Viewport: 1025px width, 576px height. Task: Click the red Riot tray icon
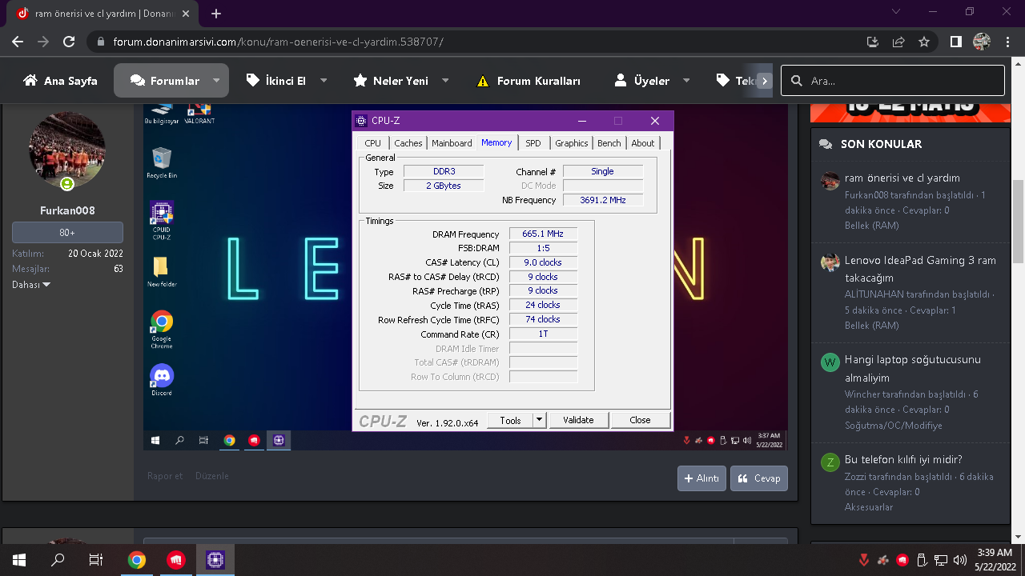point(902,560)
